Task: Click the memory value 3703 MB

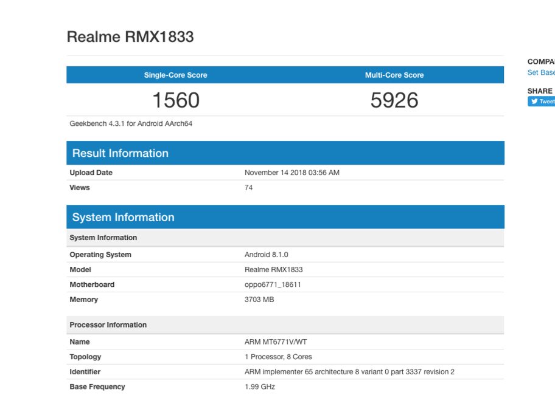Action: 259,300
